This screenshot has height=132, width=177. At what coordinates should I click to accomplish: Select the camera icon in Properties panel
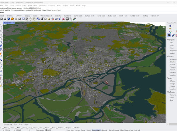(169, 35)
